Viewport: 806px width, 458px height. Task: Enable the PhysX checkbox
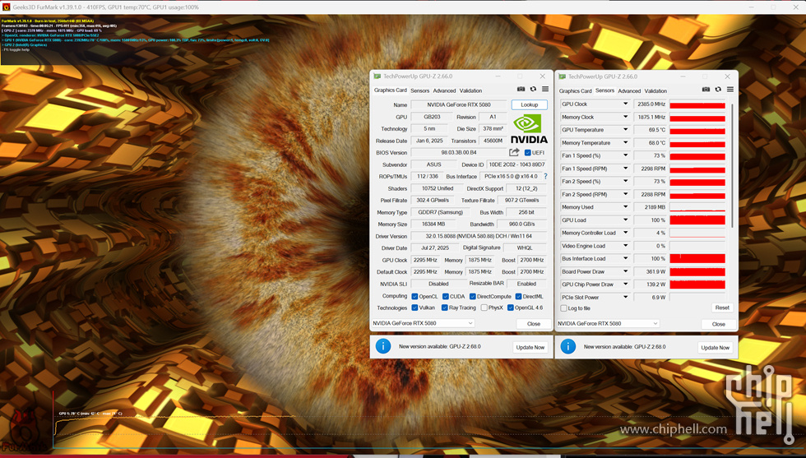[x=484, y=308]
